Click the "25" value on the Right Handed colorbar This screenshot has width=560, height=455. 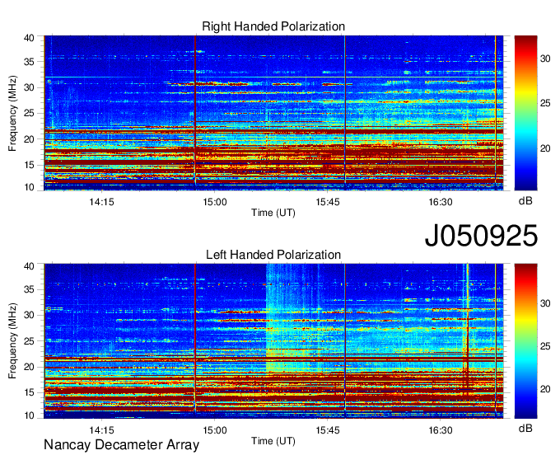[x=545, y=104]
